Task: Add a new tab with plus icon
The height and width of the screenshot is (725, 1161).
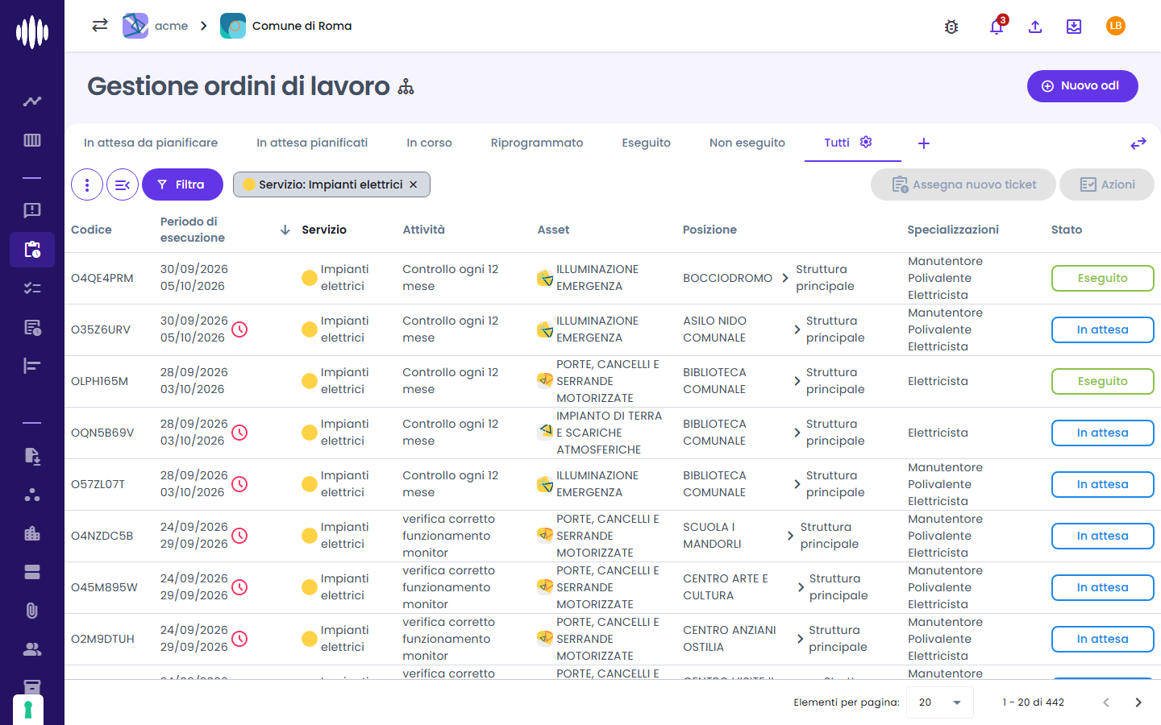Action: pyautogui.click(x=924, y=143)
